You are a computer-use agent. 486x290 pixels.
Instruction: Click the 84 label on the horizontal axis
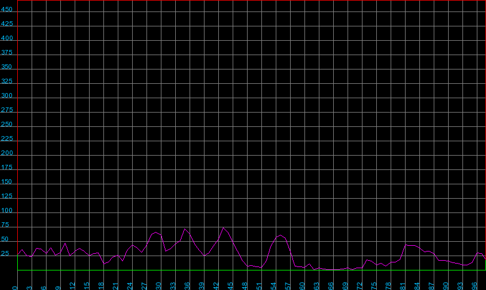(417, 286)
